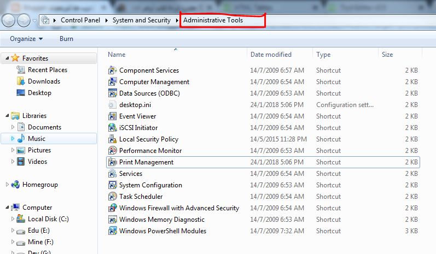
Task: Open the recent pages dropdown arrow
Action: tap(34, 20)
